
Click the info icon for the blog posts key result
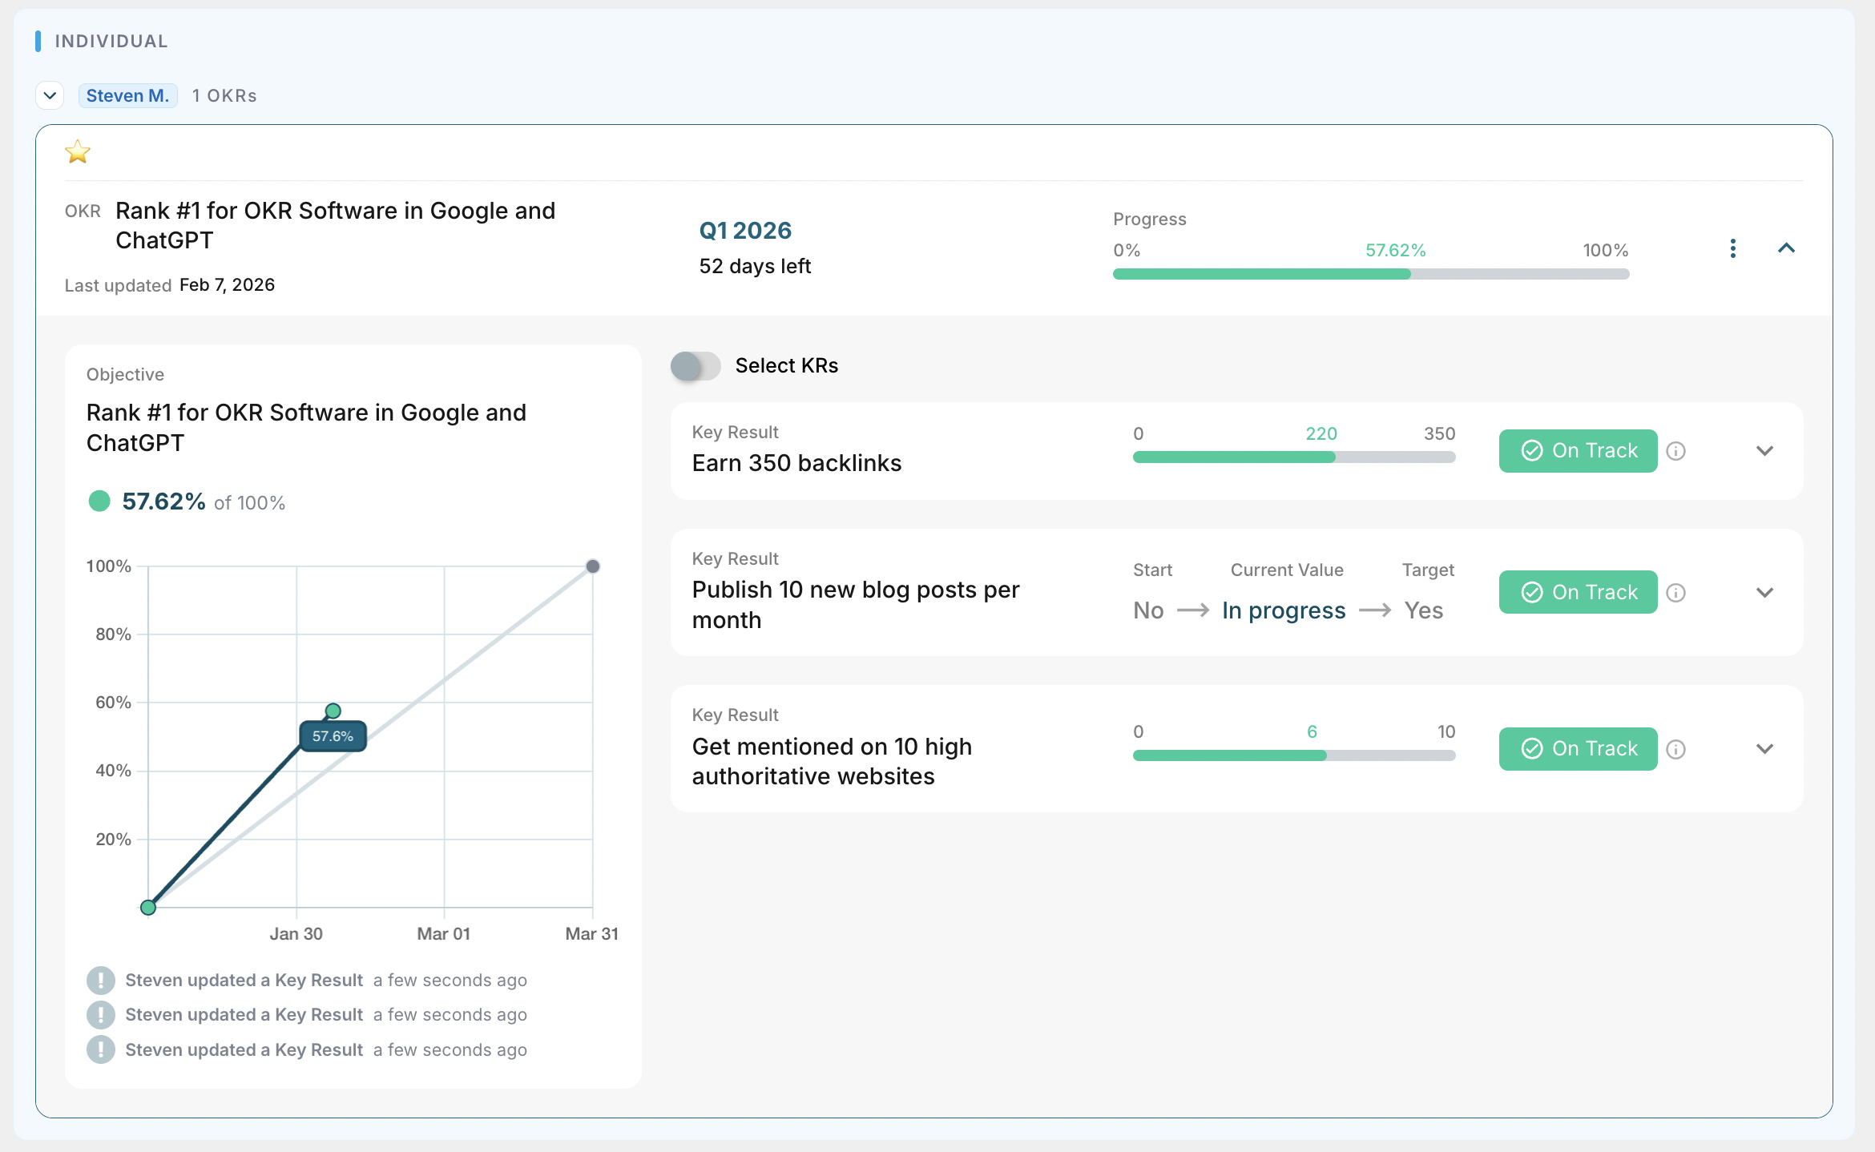coord(1676,592)
